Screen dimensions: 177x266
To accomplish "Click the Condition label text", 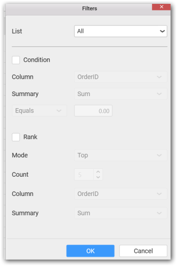I will click(x=37, y=60).
